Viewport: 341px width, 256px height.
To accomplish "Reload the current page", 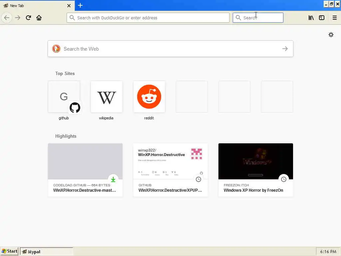I will click(28, 18).
